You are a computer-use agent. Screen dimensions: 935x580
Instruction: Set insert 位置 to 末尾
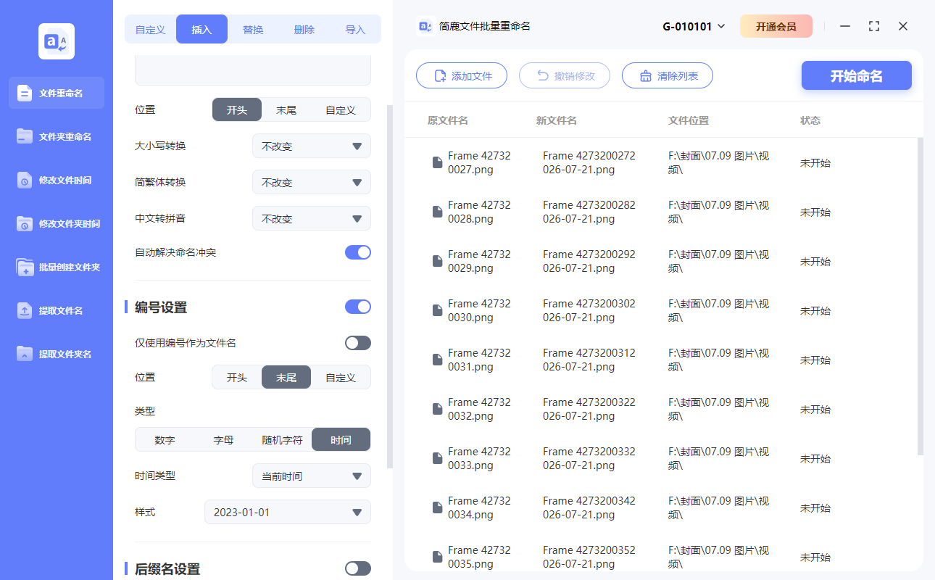(286, 109)
